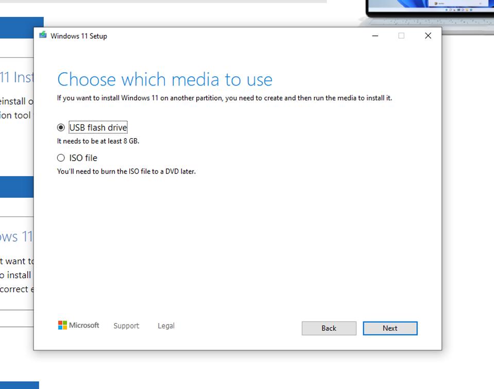This screenshot has height=389, width=494.
Task: Click 'It needs to be at least 8 GB.' text
Action: click(98, 141)
